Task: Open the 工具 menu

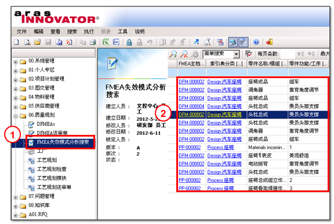Action: click(x=122, y=31)
